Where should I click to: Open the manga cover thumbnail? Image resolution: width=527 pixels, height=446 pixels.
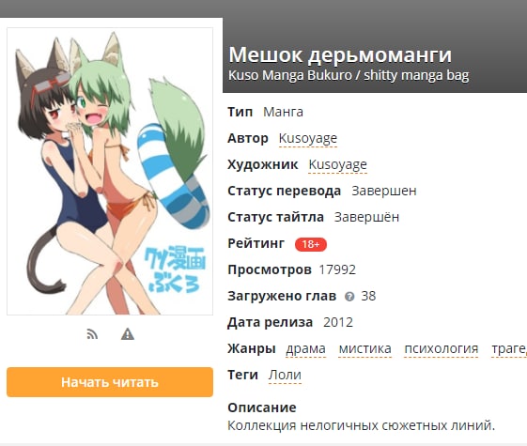click(x=110, y=171)
